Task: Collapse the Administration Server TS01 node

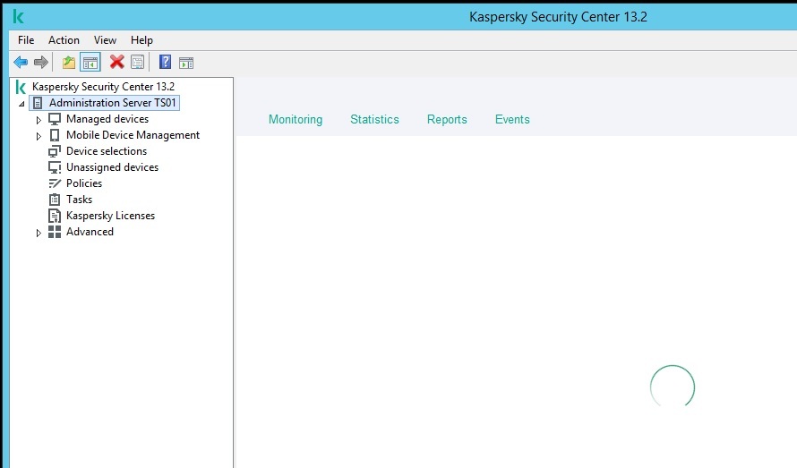Action: [21, 104]
